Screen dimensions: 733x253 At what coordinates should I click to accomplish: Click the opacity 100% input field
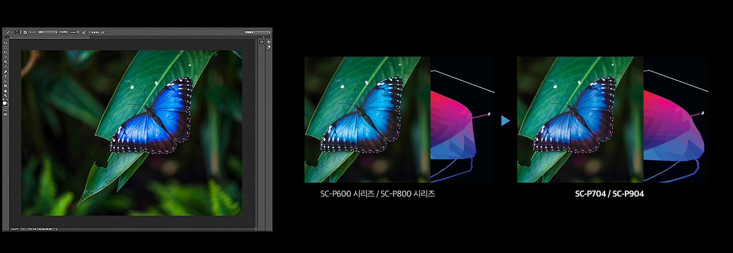[72, 32]
